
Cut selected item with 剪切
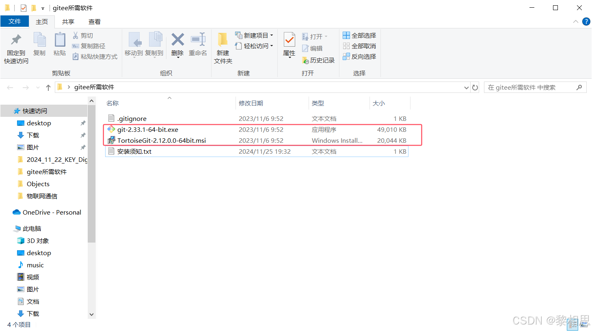point(83,36)
